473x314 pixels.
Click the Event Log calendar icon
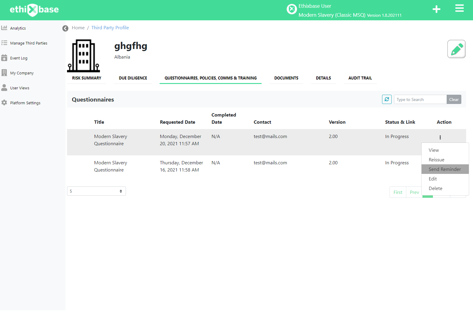pos(4,58)
